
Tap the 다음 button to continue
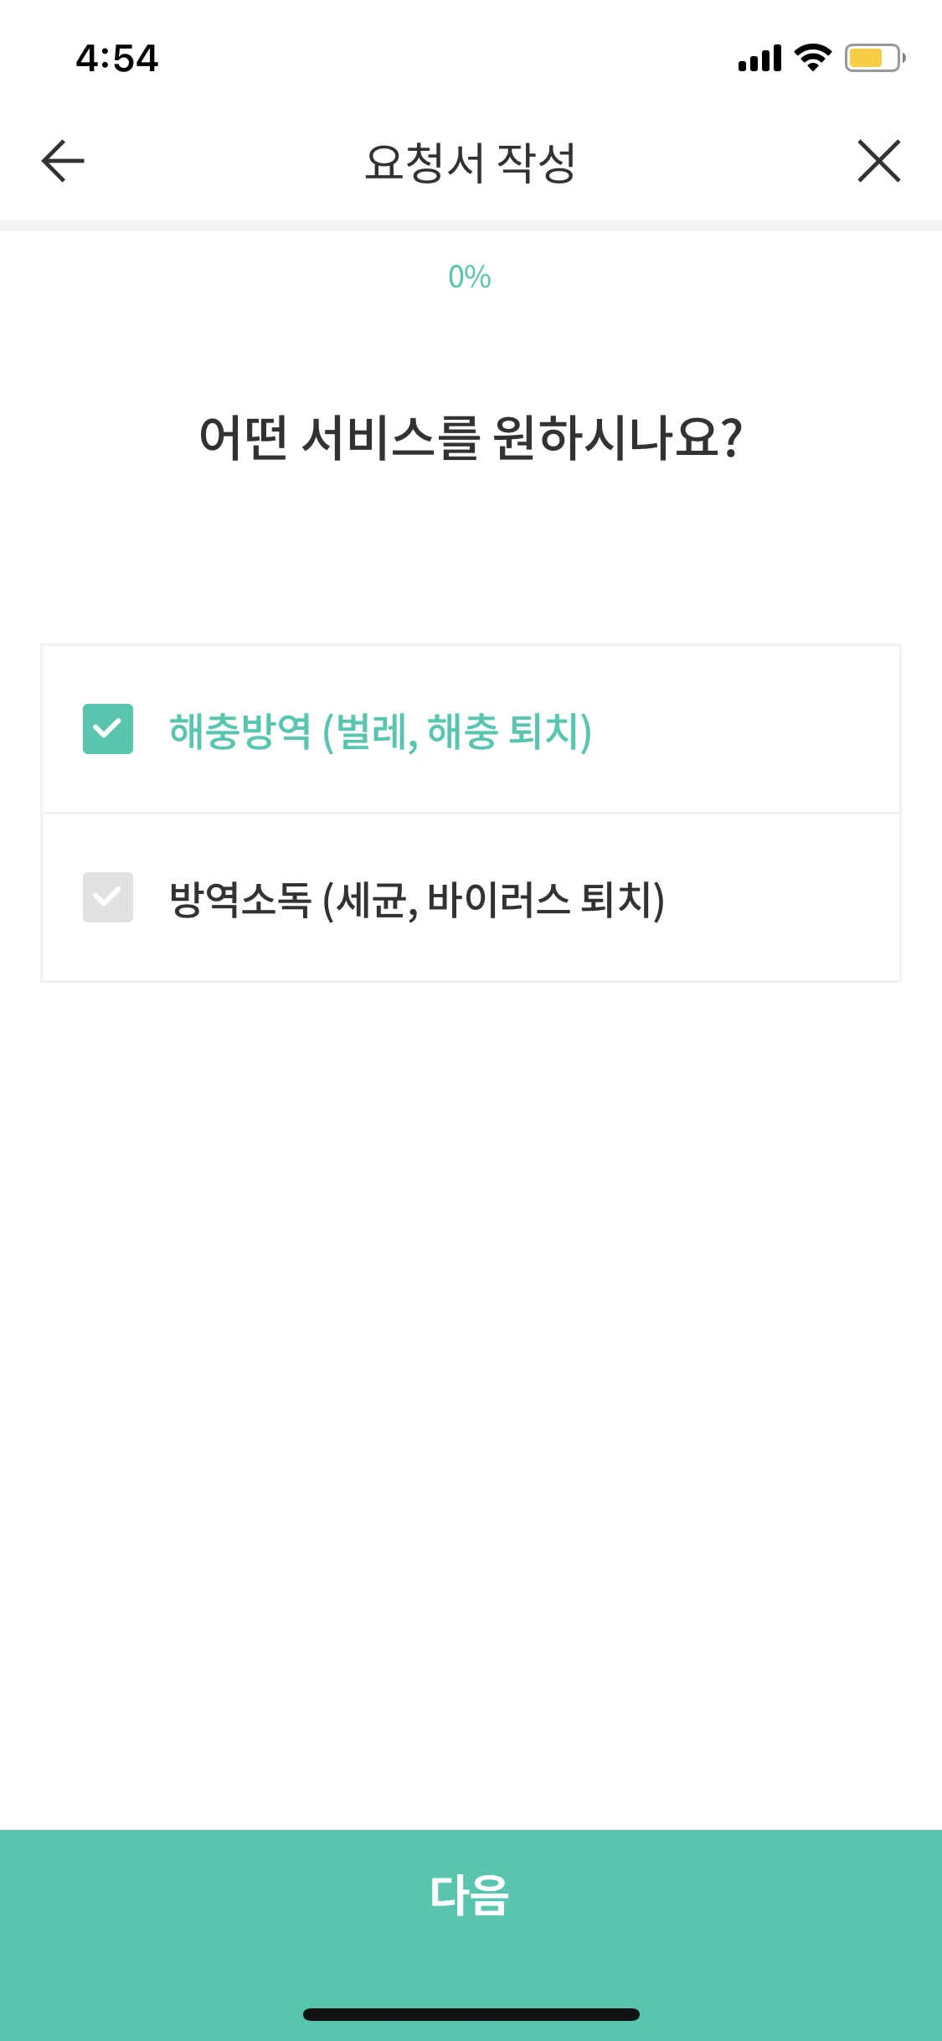pos(471,1894)
